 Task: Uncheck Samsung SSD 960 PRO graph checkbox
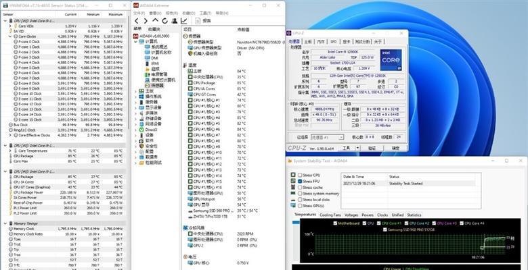click(x=385, y=230)
